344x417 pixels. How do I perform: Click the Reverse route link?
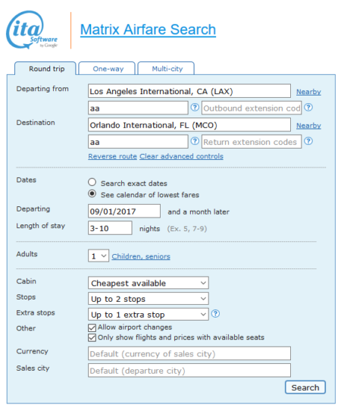[x=112, y=156]
